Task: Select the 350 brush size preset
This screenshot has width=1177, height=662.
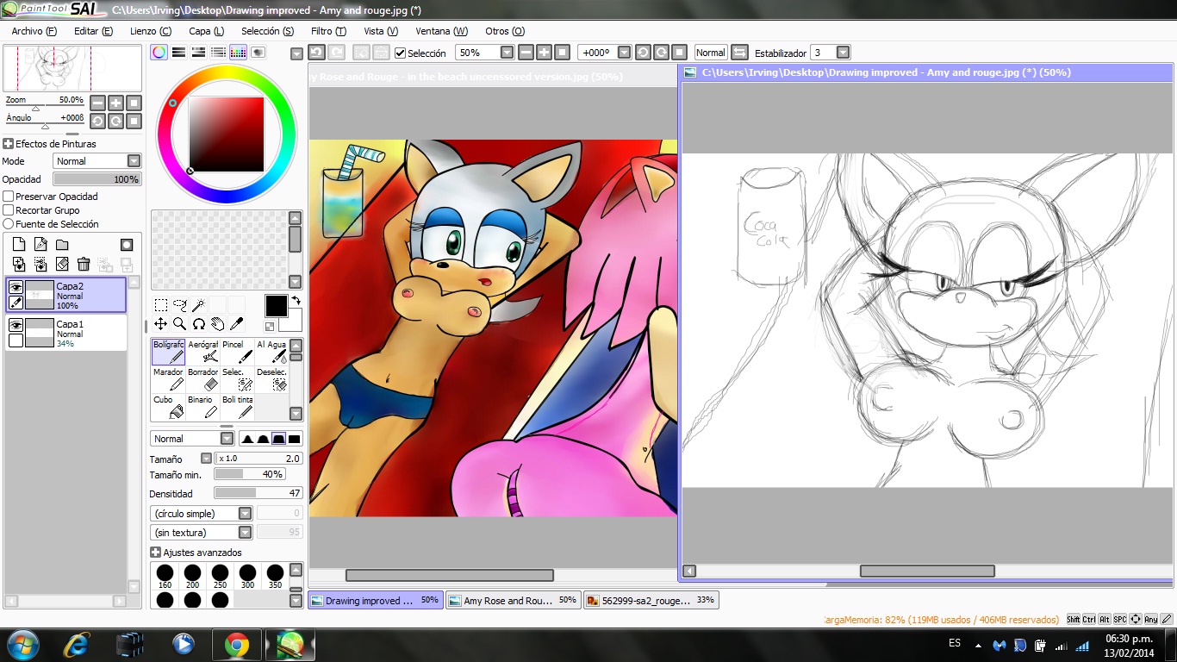Action: click(x=275, y=576)
